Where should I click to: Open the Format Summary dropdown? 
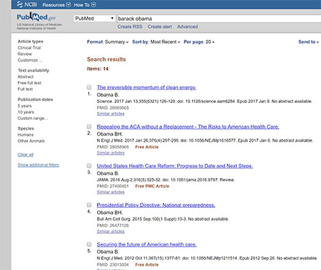click(x=108, y=42)
